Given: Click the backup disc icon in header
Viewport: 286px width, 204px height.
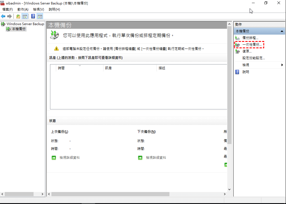Looking at the screenshot, I should pyautogui.click(x=55, y=35).
